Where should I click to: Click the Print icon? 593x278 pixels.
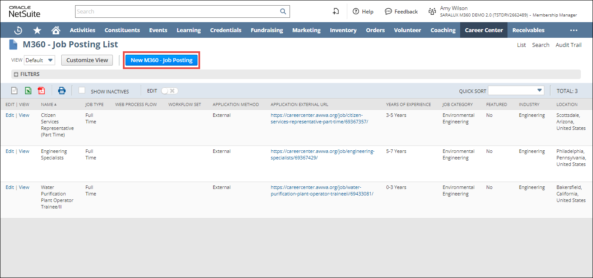(62, 91)
